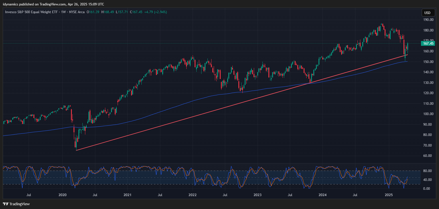This screenshot has height=209, width=439.
Task: Click the 190.00 price axis label
Action: click(428, 20)
